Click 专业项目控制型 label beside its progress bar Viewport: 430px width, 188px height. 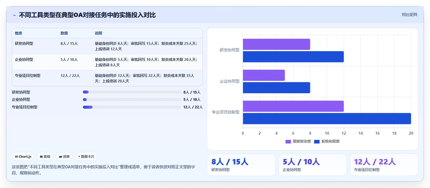pos(25,107)
